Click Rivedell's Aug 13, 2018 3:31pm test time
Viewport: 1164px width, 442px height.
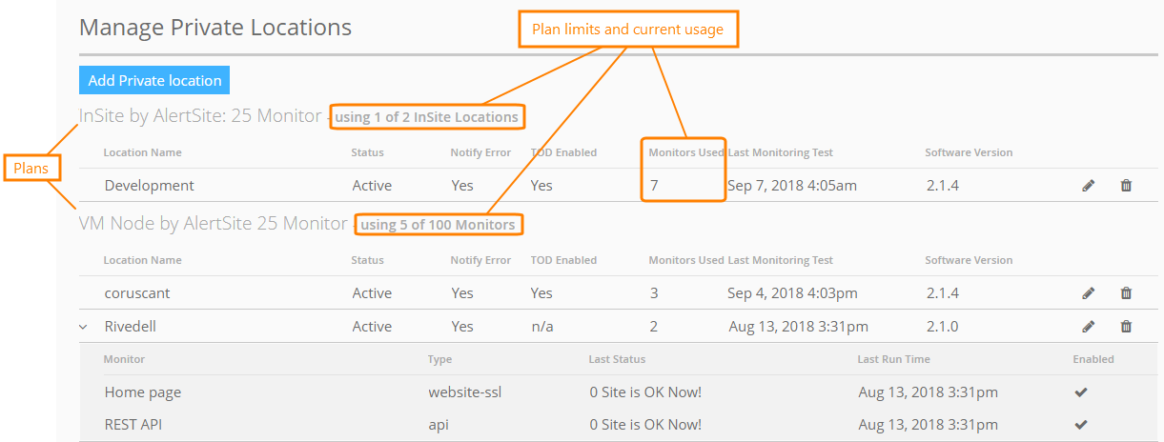pyautogui.click(x=799, y=326)
